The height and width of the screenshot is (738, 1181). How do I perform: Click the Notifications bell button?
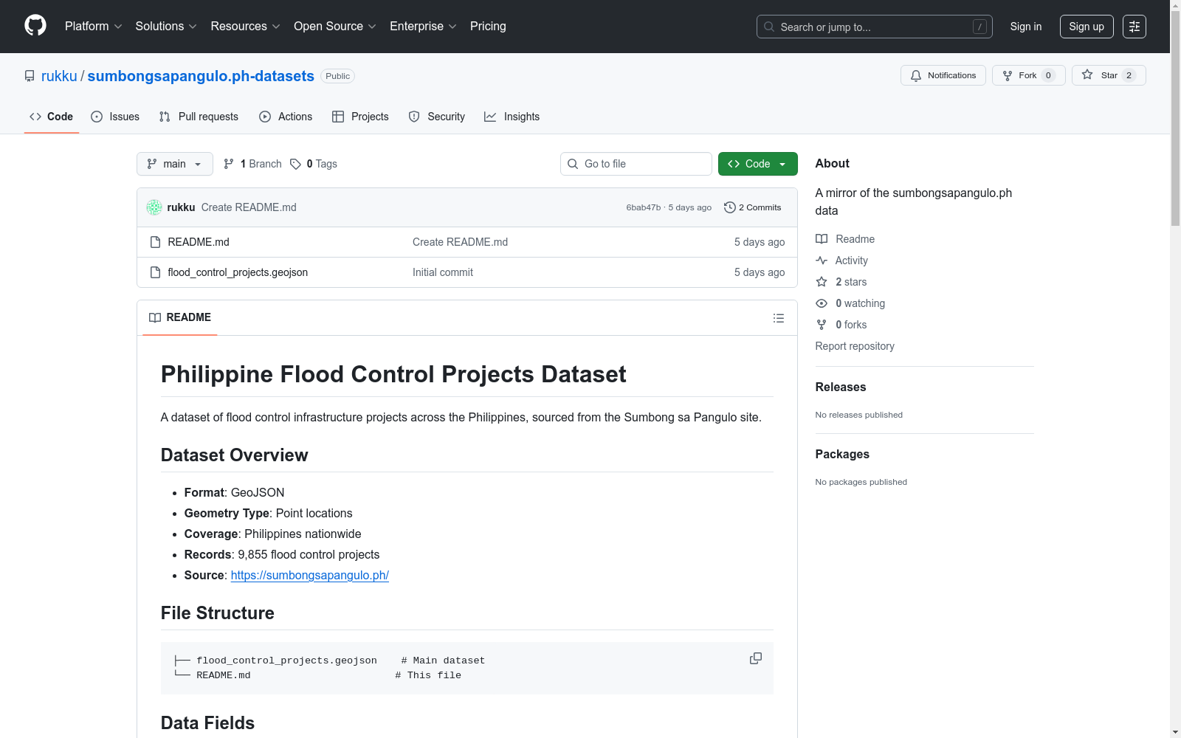[x=943, y=75]
